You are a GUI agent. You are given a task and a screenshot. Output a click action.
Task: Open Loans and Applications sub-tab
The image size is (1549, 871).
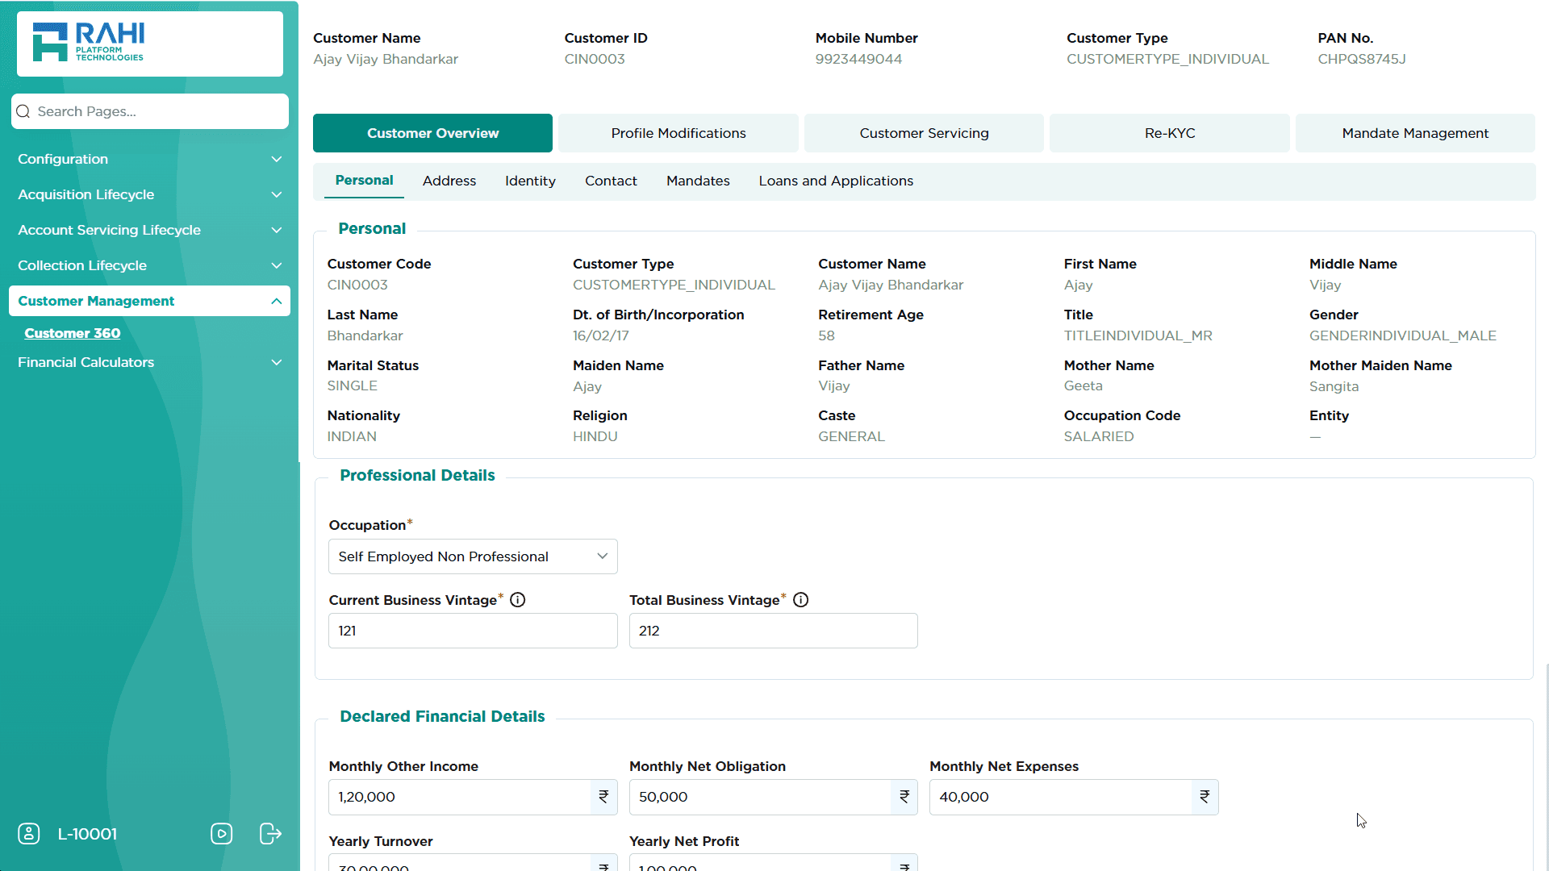836,181
